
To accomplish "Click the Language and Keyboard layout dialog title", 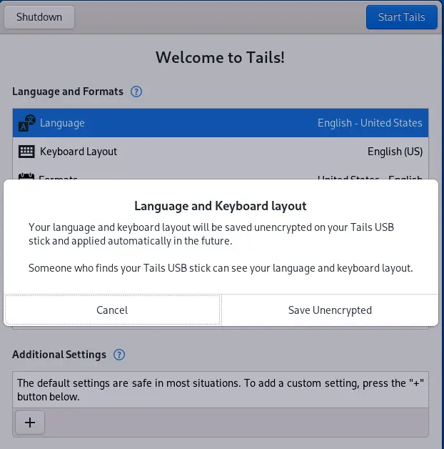I will coord(221,206).
